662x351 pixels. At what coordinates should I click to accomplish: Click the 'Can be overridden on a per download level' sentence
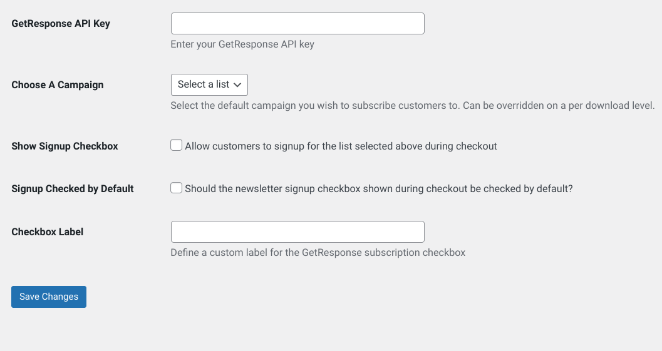click(559, 106)
